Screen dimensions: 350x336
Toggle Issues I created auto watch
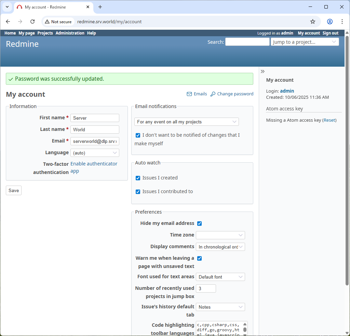138,178
